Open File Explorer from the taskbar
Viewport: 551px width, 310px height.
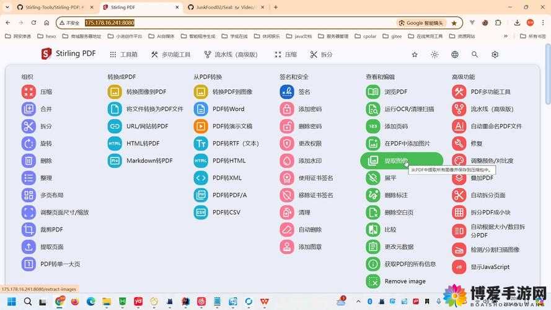click(x=107, y=301)
